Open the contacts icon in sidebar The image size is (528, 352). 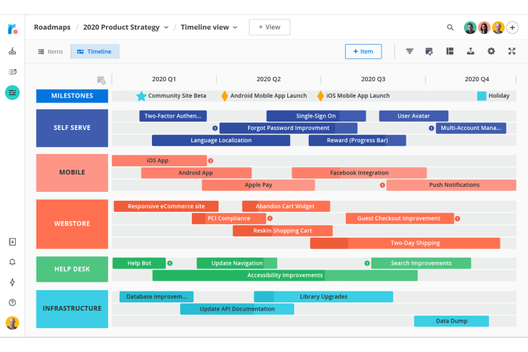(x=12, y=242)
